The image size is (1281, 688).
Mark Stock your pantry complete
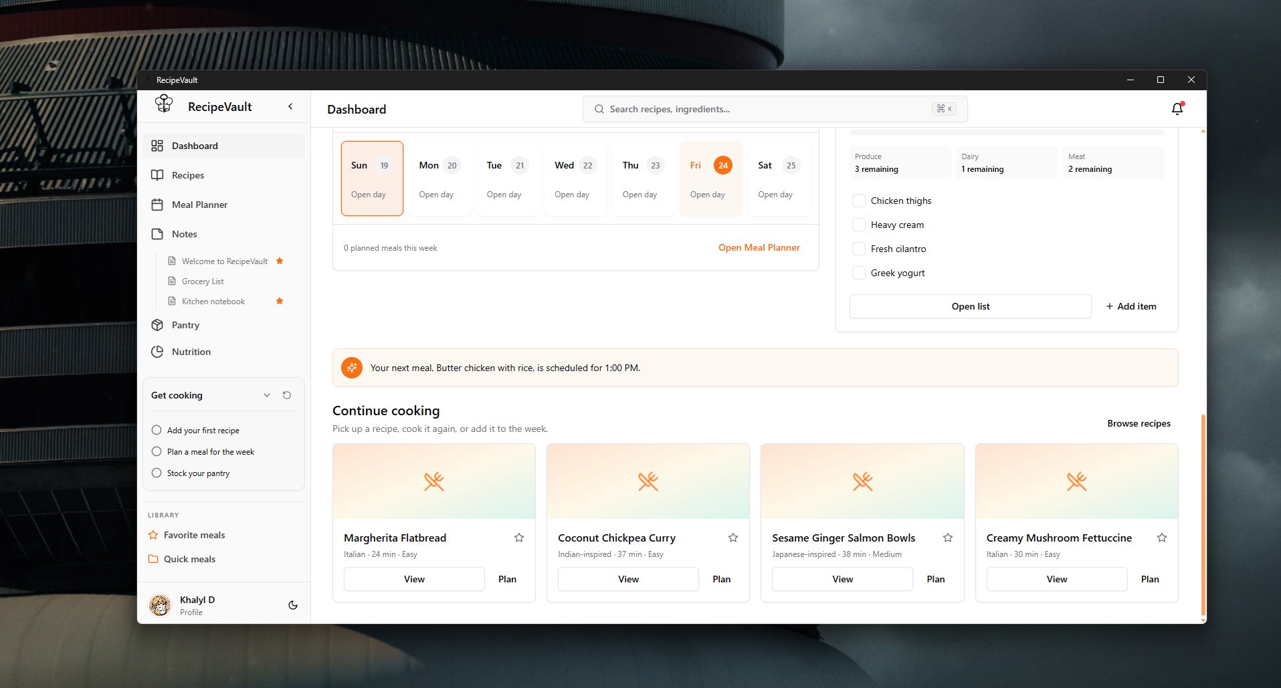(157, 473)
